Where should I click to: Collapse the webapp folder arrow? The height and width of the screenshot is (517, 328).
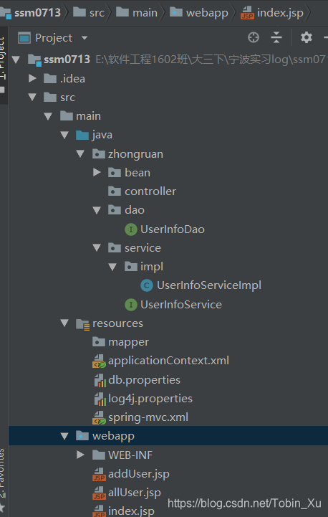point(64,436)
